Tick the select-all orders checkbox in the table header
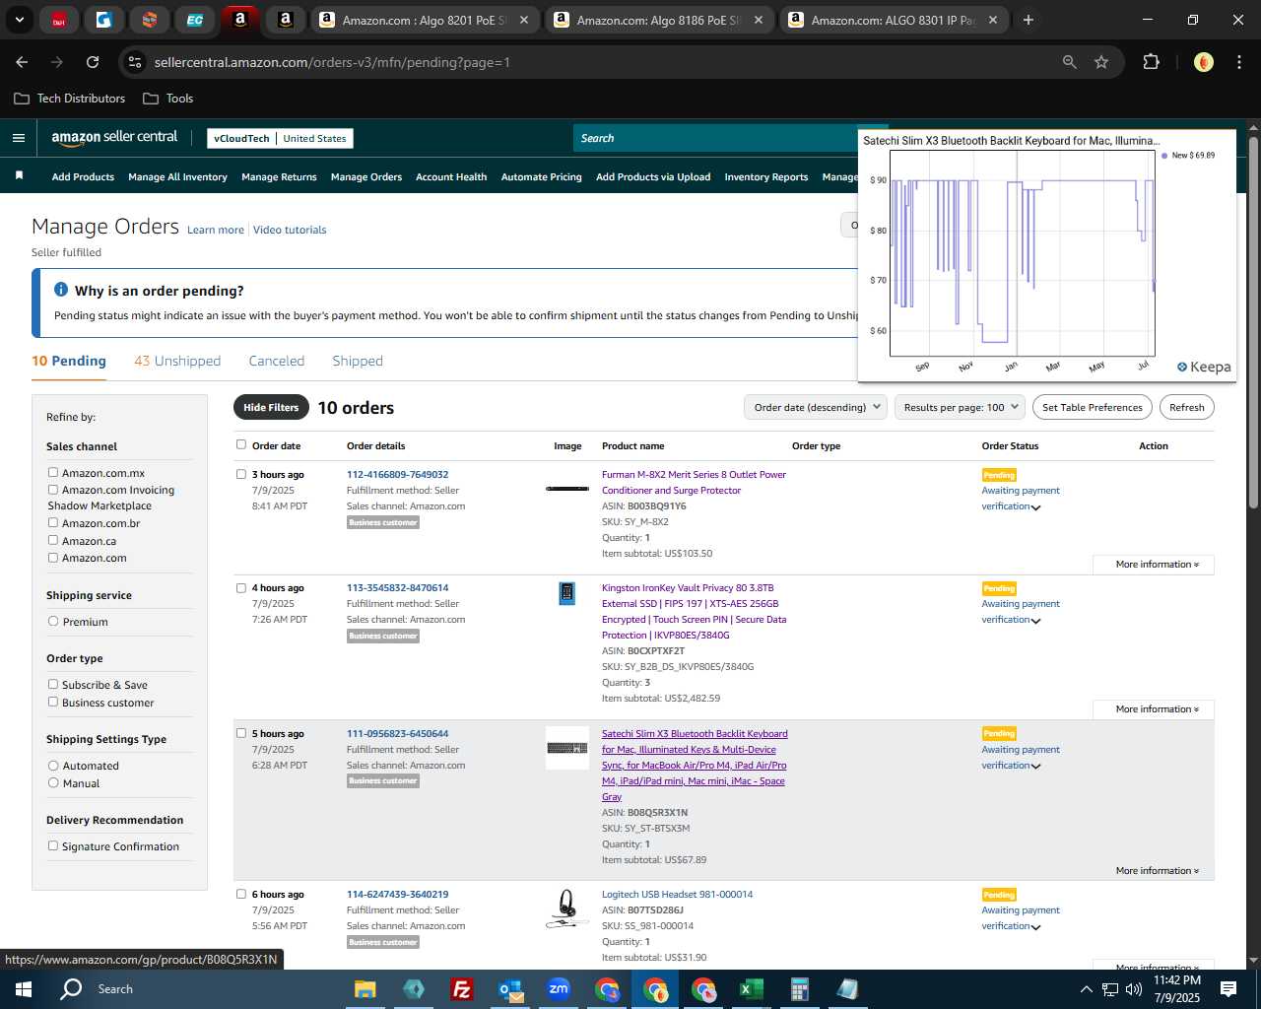Viewport: 1261px width, 1009px height. coord(241,444)
